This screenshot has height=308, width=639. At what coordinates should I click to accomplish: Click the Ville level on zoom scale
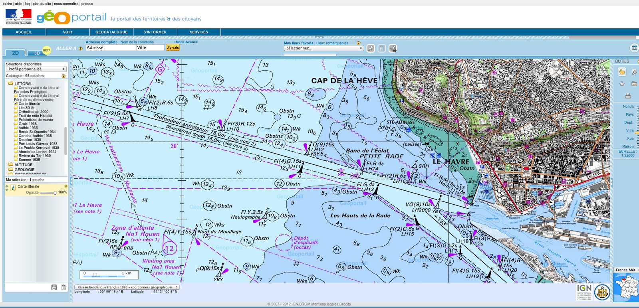pos(630,130)
